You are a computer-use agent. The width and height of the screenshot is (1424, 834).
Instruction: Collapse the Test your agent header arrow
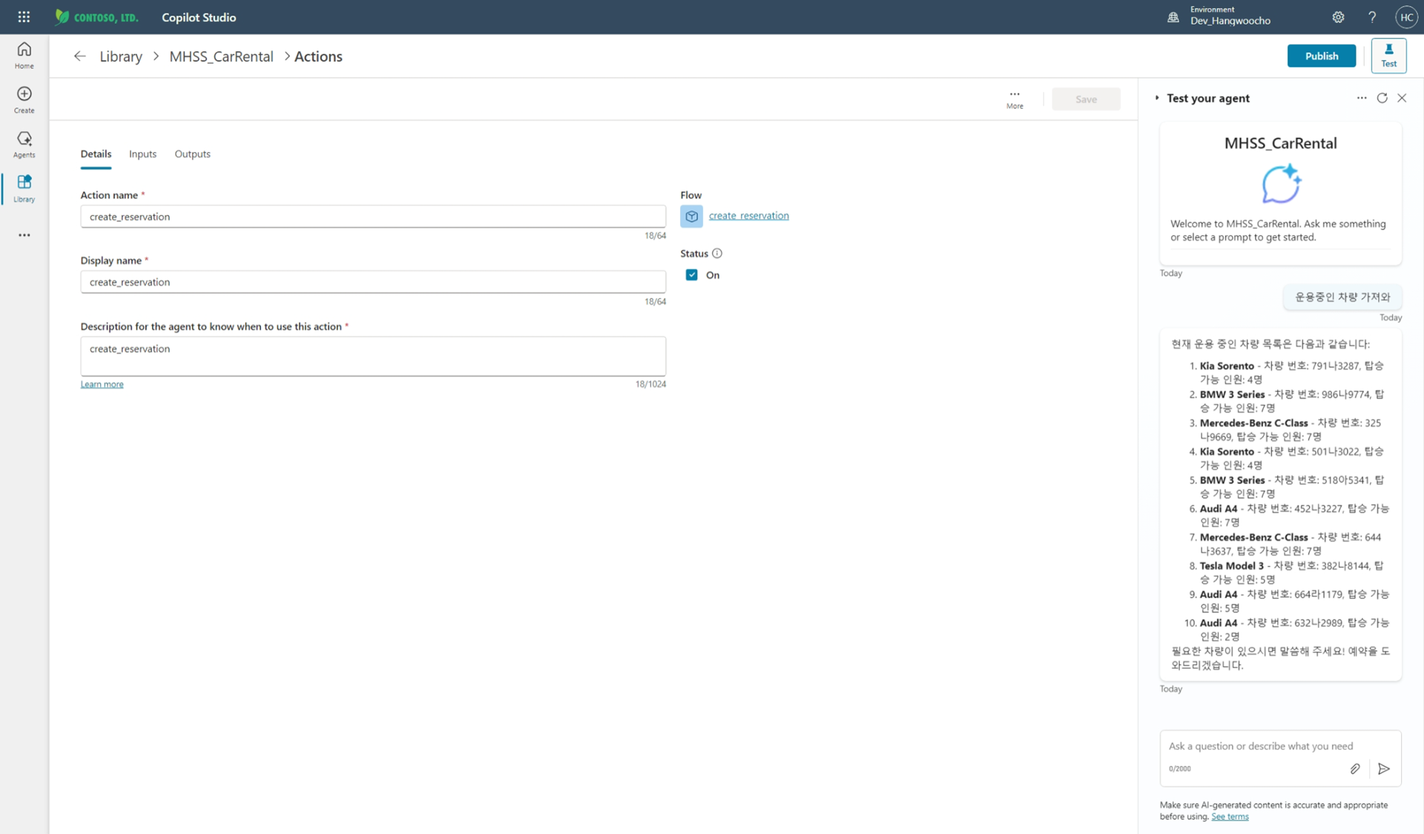1157,98
